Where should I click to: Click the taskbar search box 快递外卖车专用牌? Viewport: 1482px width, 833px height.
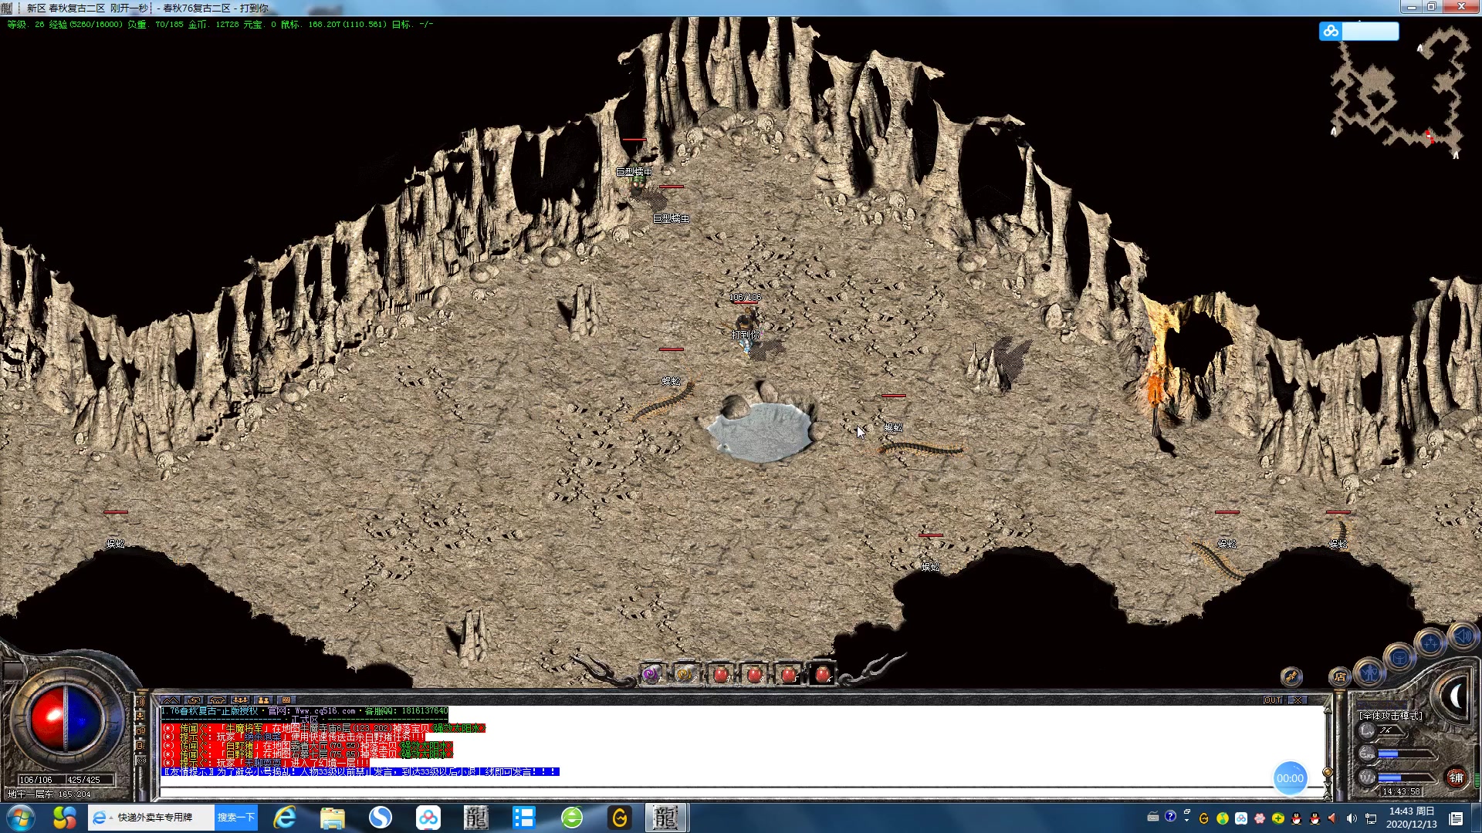point(152,818)
